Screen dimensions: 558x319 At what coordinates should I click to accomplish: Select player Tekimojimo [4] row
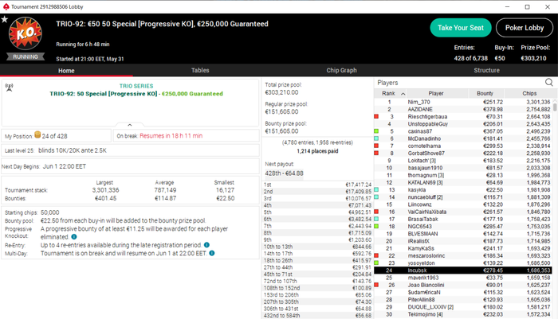point(463,314)
